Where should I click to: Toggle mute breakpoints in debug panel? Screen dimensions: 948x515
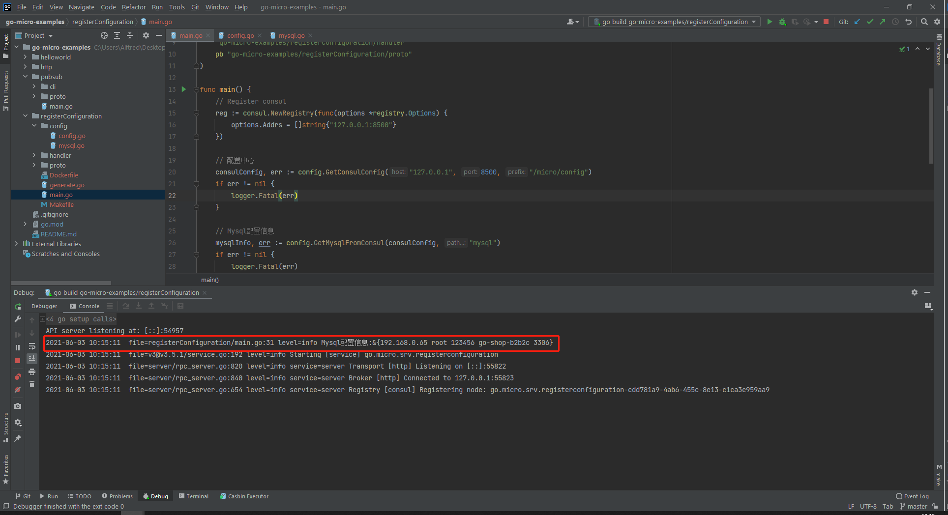pos(18,390)
